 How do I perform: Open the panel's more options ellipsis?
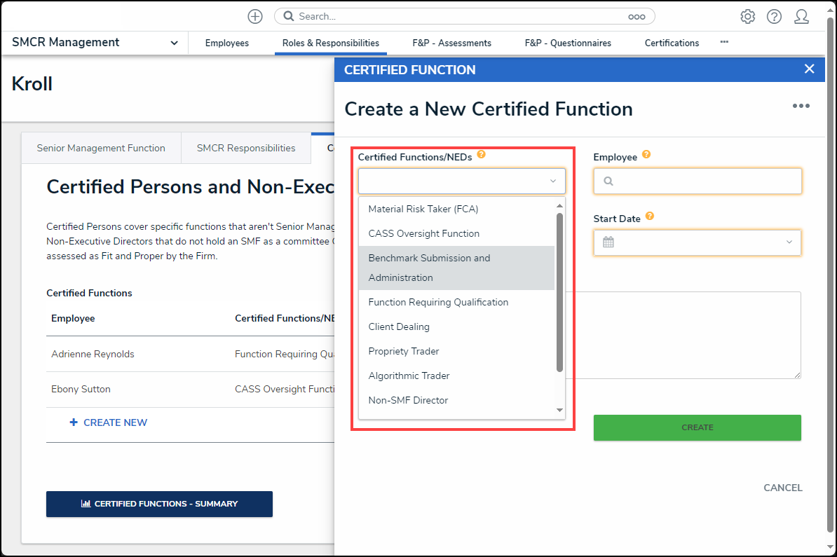click(x=801, y=106)
